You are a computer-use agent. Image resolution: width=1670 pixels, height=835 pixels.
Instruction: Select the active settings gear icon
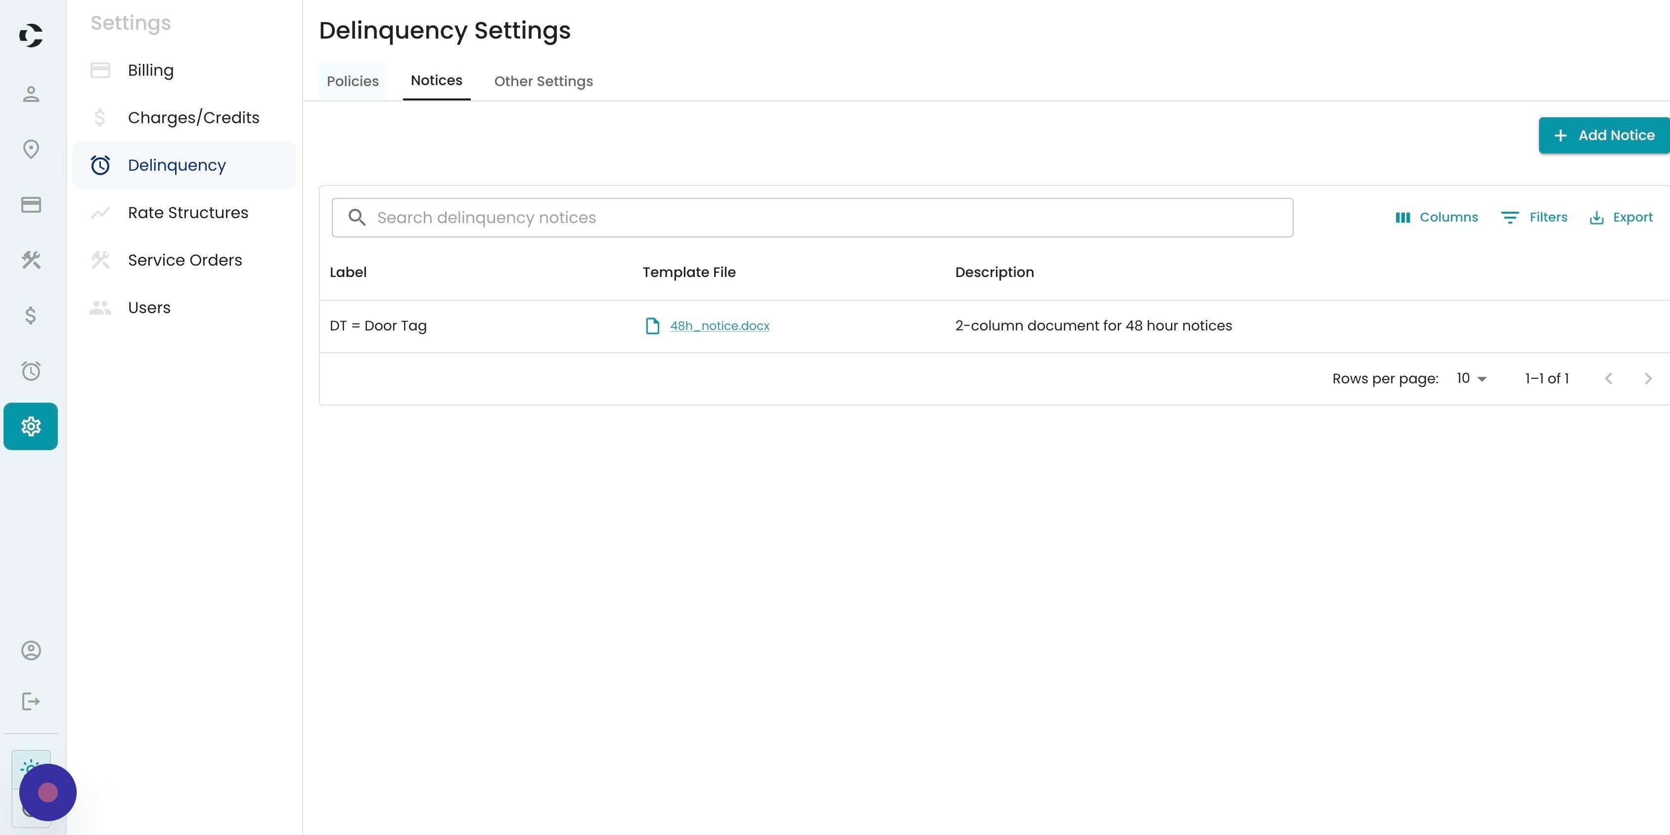click(31, 426)
